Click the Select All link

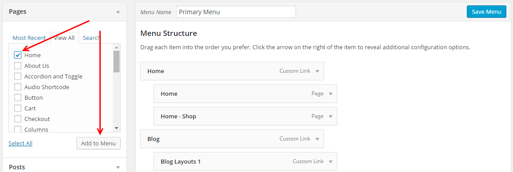(x=20, y=143)
